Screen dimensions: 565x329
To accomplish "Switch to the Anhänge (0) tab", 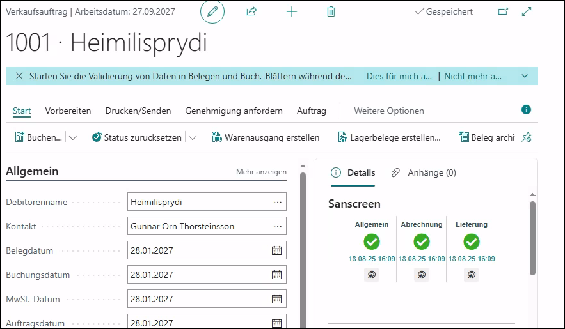I will pos(424,172).
